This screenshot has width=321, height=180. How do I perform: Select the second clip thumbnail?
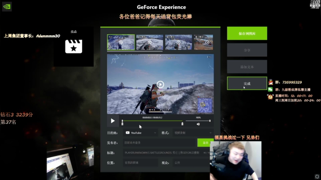(150, 42)
